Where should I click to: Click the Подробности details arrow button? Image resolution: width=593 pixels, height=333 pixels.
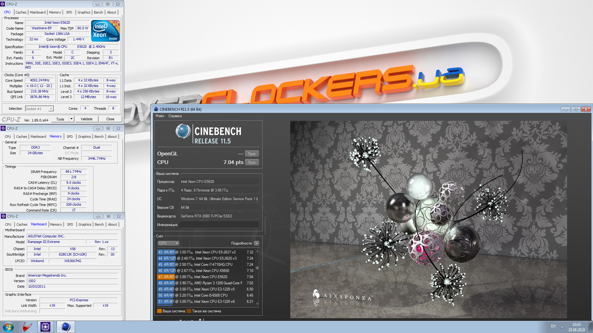click(x=257, y=243)
